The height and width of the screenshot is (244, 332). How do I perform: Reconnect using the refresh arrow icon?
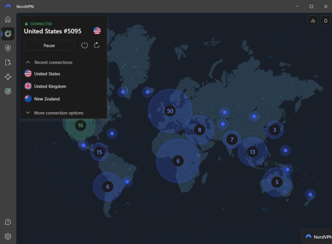point(97,45)
